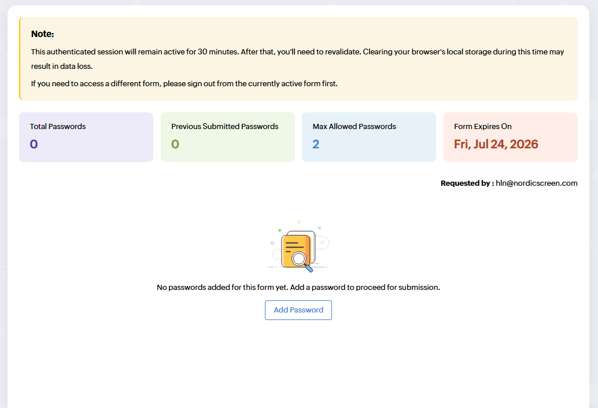Click the Total Passwords count zero

coord(34,144)
